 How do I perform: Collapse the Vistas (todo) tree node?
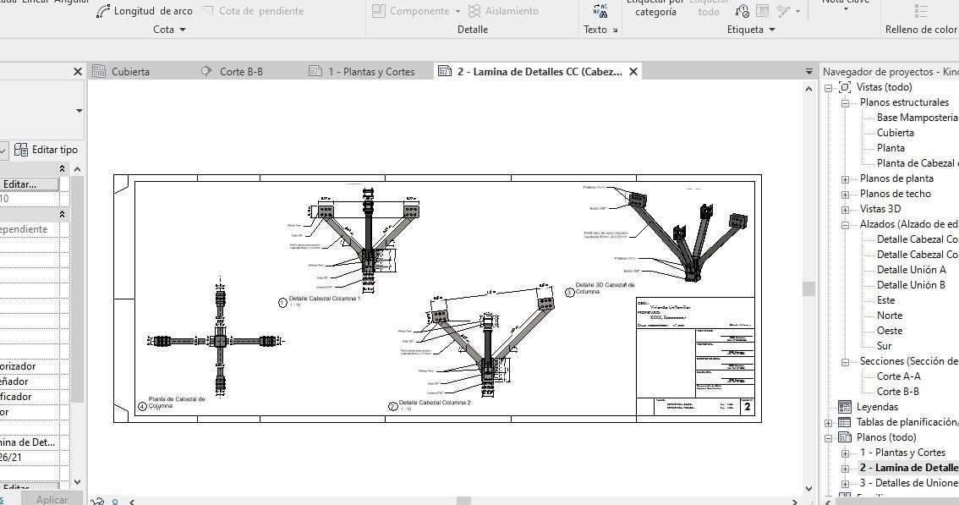pyautogui.click(x=828, y=87)
